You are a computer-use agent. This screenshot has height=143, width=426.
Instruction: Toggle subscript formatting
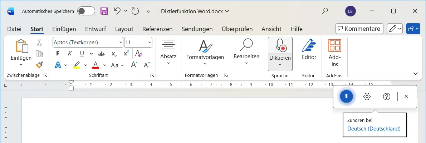(114, 54)
